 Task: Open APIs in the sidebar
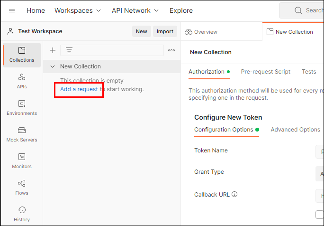(22, 81)
